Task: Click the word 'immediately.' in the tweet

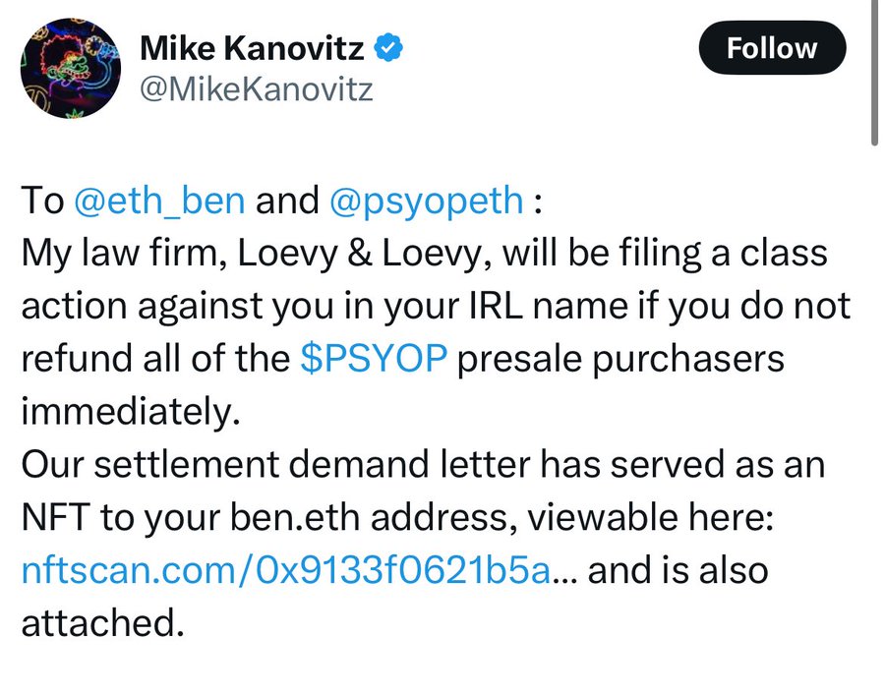Action: 131,412
